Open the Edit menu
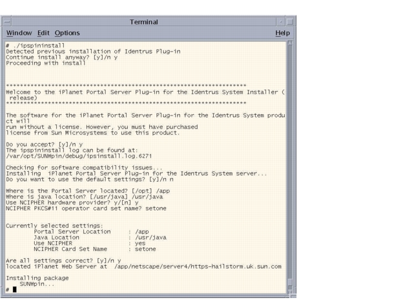 pyautogui.click(x=43, y=33)
